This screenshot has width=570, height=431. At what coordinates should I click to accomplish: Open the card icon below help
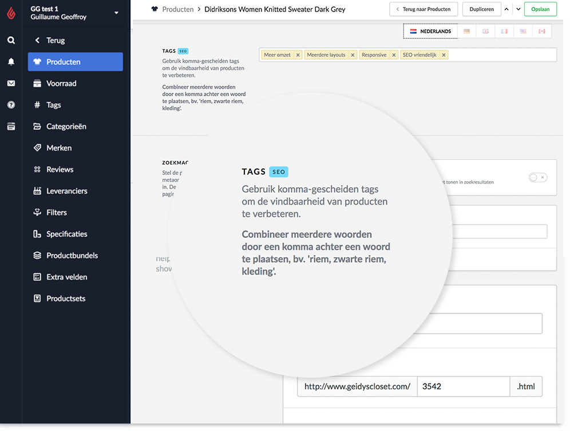tap(11, 126)
